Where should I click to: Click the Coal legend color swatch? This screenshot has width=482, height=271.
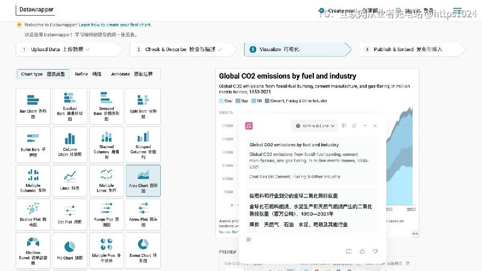221,101
